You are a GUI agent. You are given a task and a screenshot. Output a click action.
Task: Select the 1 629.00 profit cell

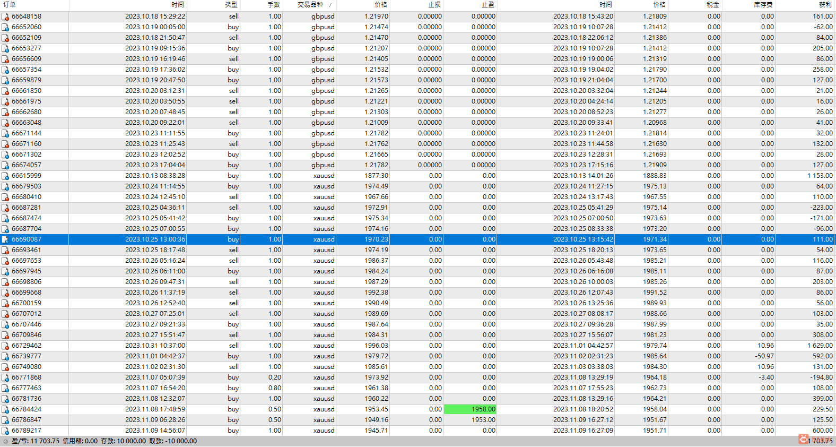point(820,346)
